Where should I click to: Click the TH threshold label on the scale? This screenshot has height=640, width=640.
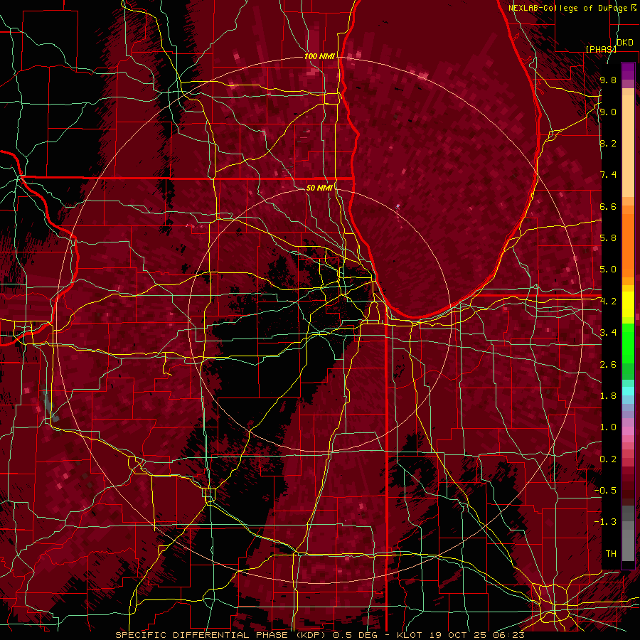click(611, 554)
